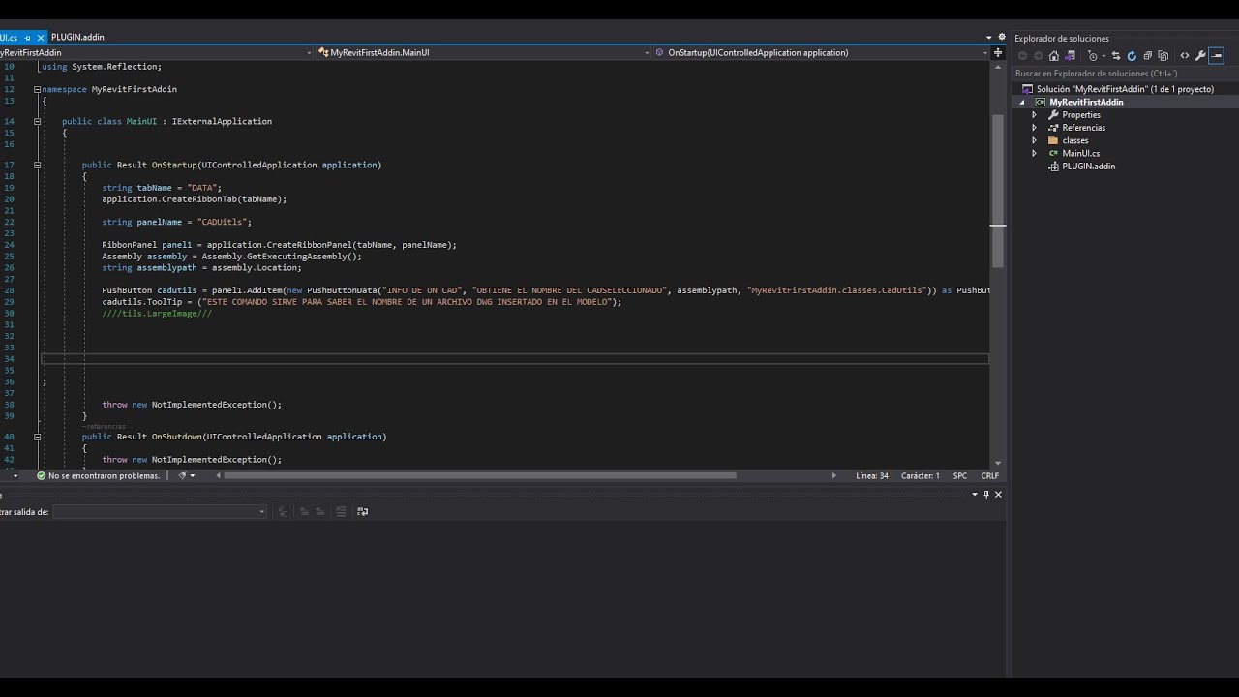The image size is (1239, 697).
Task: Toggle word wrap in output panel
Action: coord(363,511)
